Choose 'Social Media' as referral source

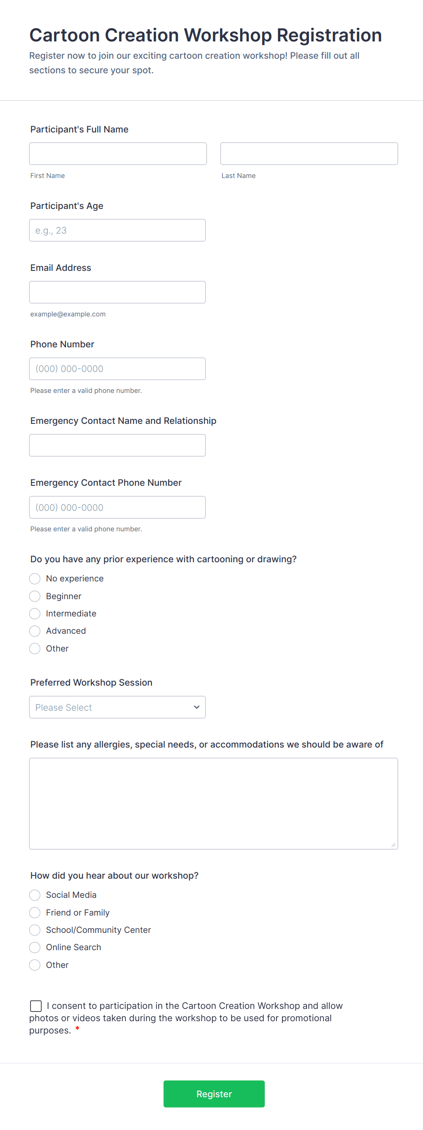coord(35,895)
